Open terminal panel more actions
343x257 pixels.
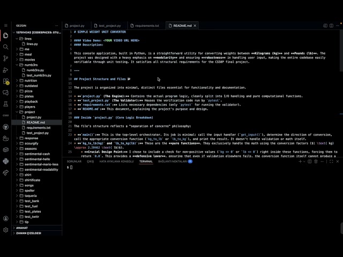point(322,161)
